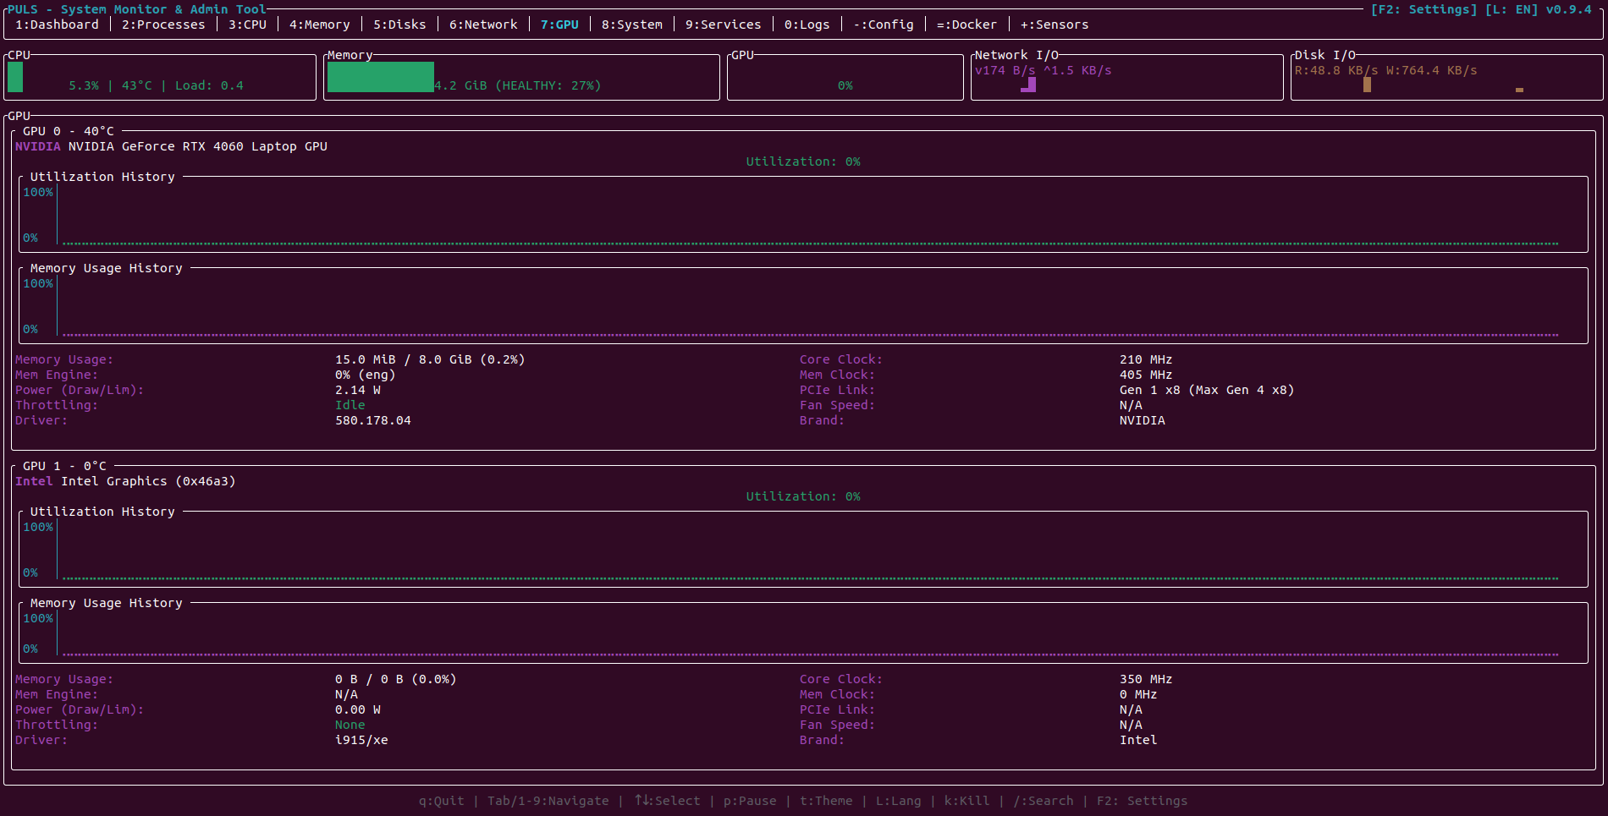Click the p:Pause shortcut in footer
Viewport: 1608px width, 816px height.
[750, 801]
